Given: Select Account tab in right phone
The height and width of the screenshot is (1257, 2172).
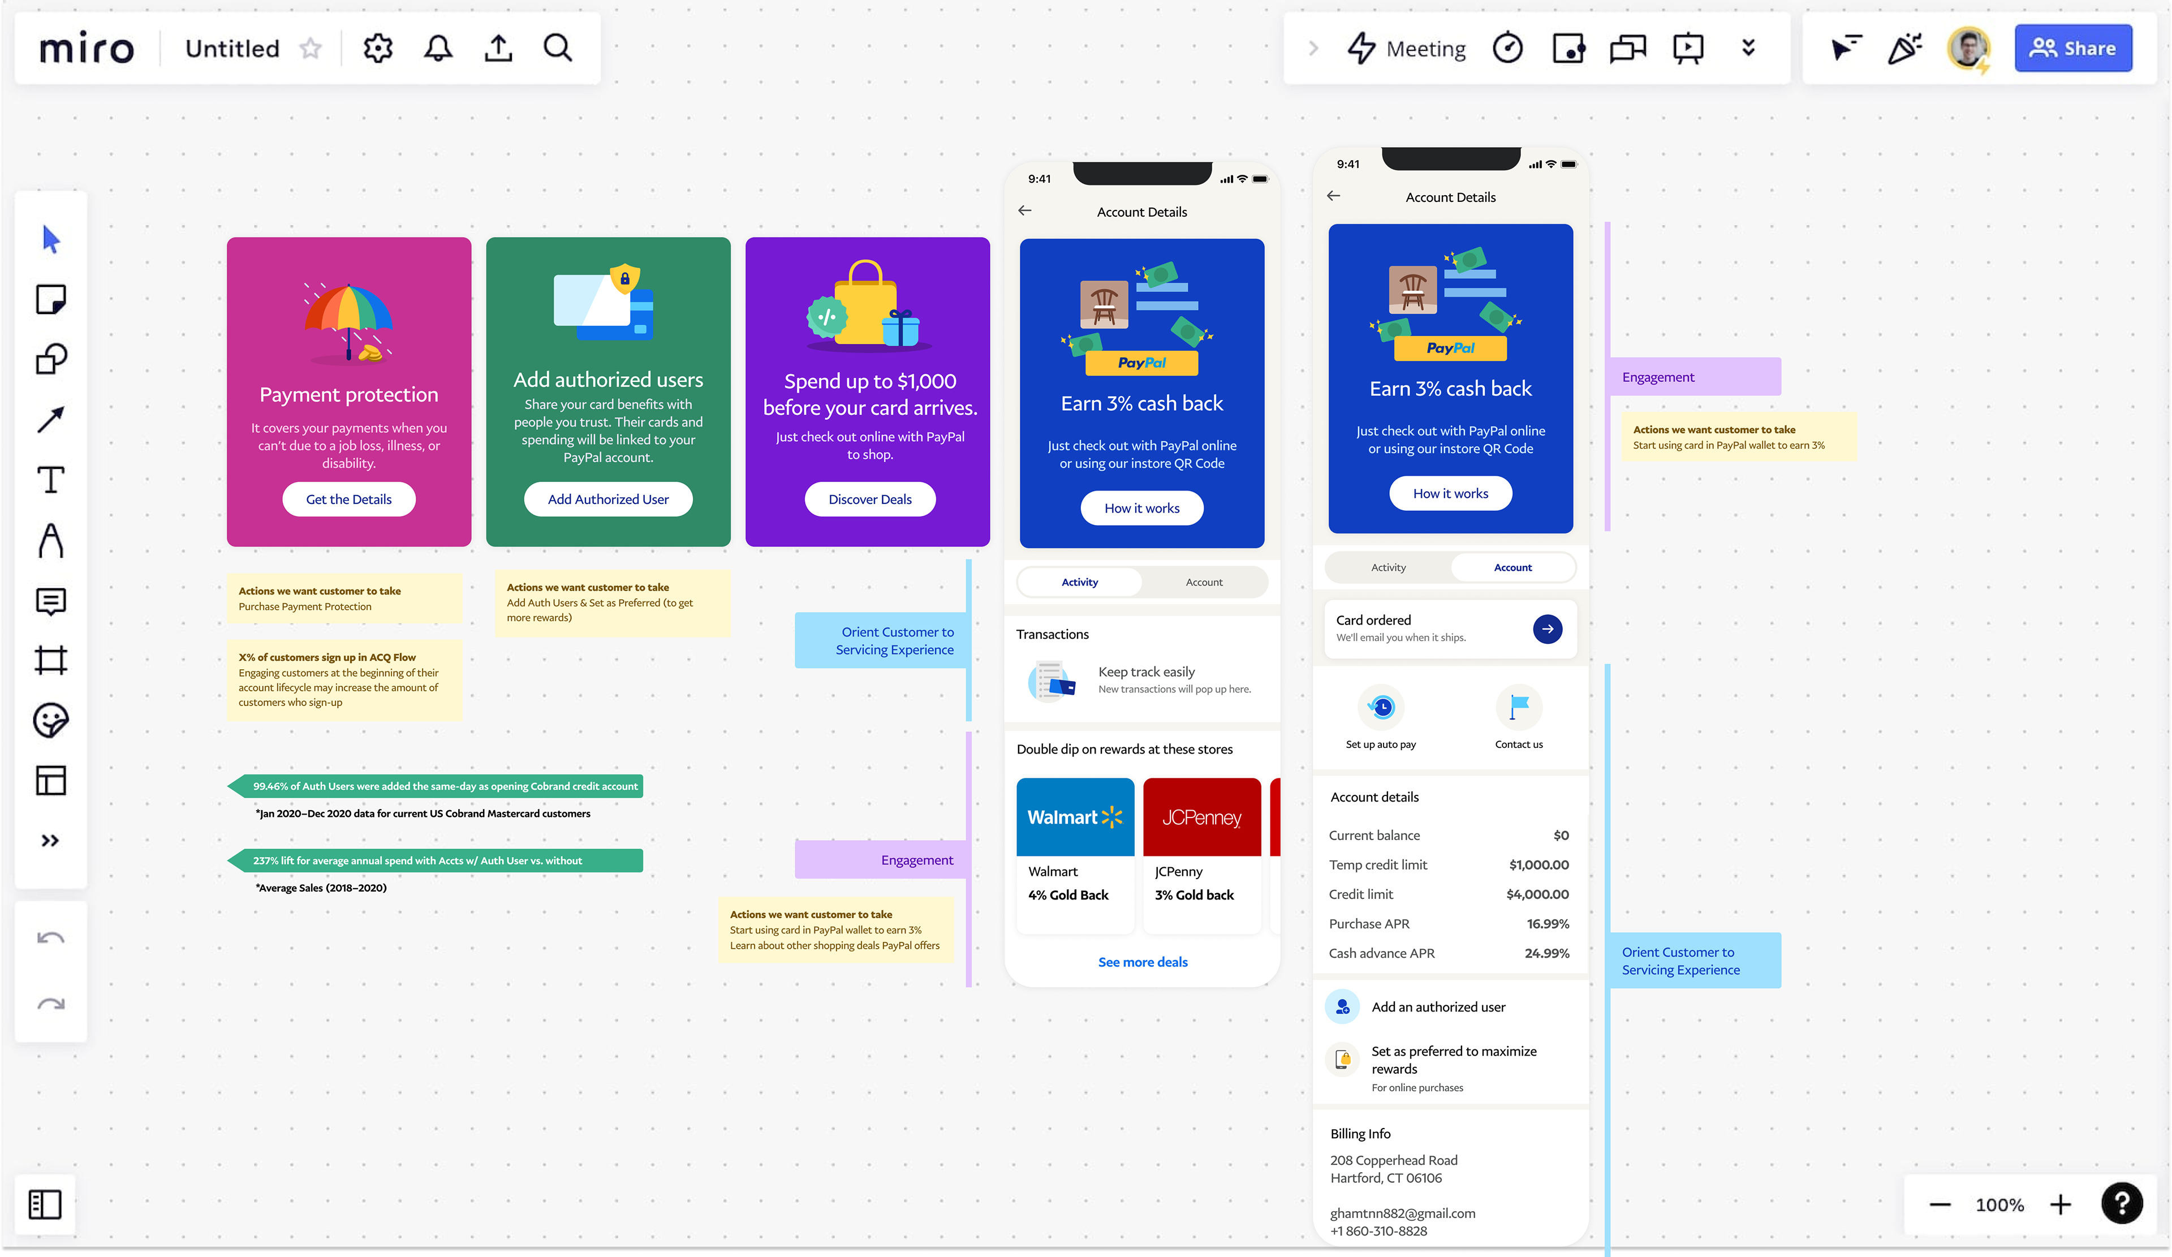Looking at the screenshot, I should [1512, 567].
